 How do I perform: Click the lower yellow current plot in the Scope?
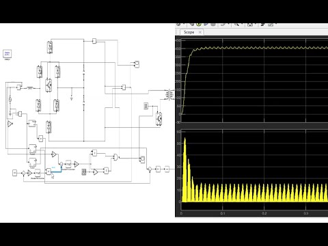(255, 169)
